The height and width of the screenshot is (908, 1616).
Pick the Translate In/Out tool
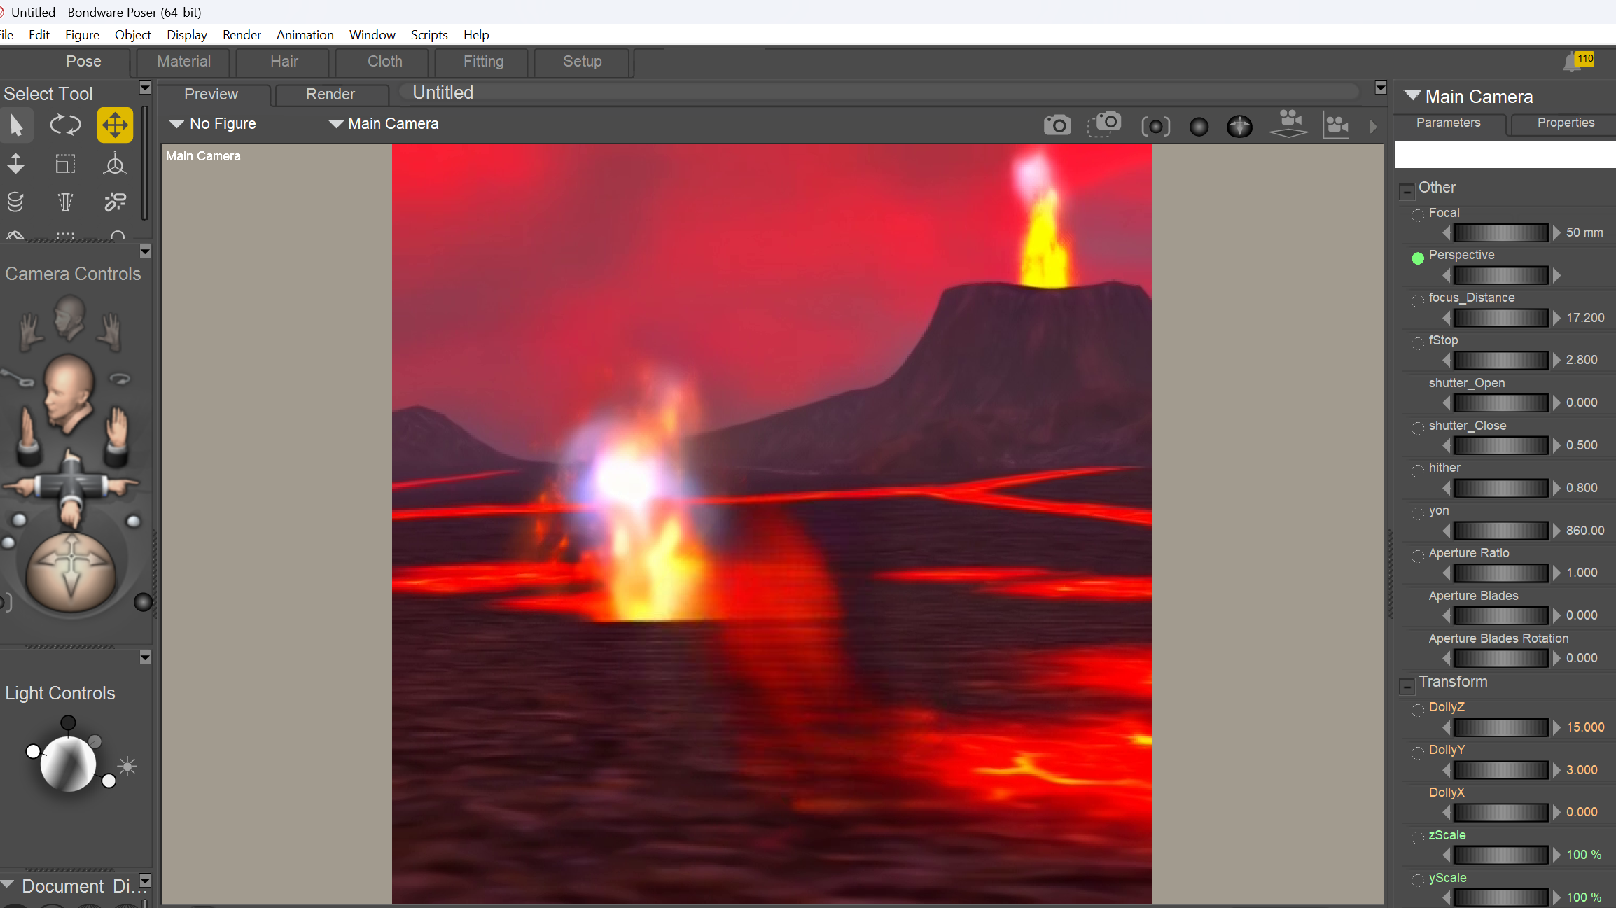coord(15,164)
